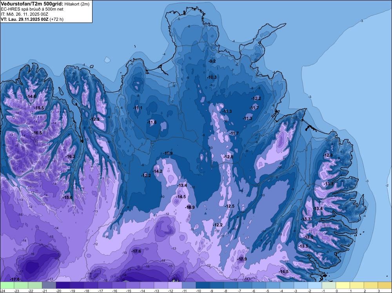392x293 pixels.
Task: Click the valid time "VT: Lau. 29.11.2025 00Z"
Action: [25, 19]
